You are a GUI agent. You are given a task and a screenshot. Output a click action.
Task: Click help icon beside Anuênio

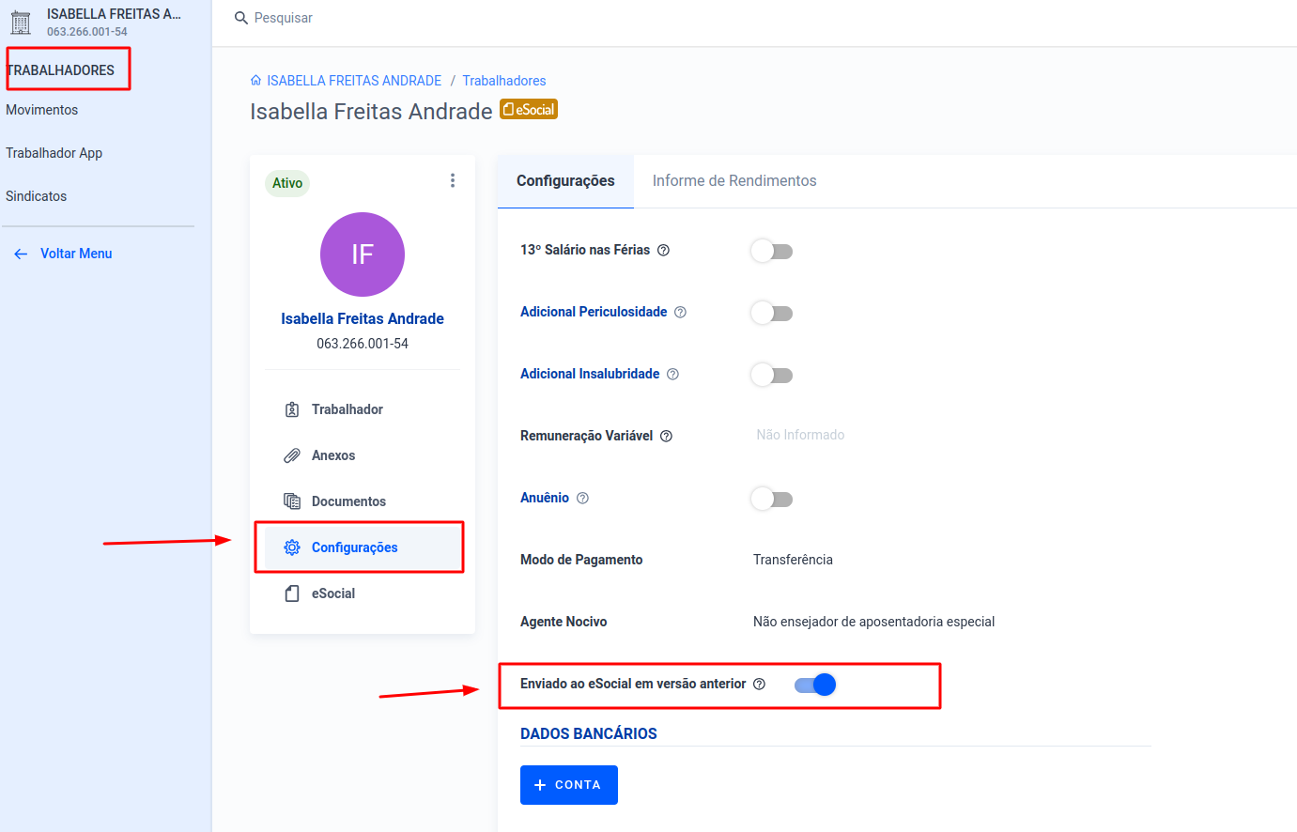pos(582,498)
